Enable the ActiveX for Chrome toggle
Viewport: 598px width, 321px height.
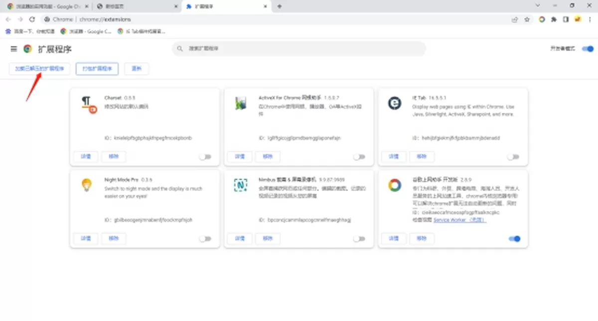tap(359, 156)
